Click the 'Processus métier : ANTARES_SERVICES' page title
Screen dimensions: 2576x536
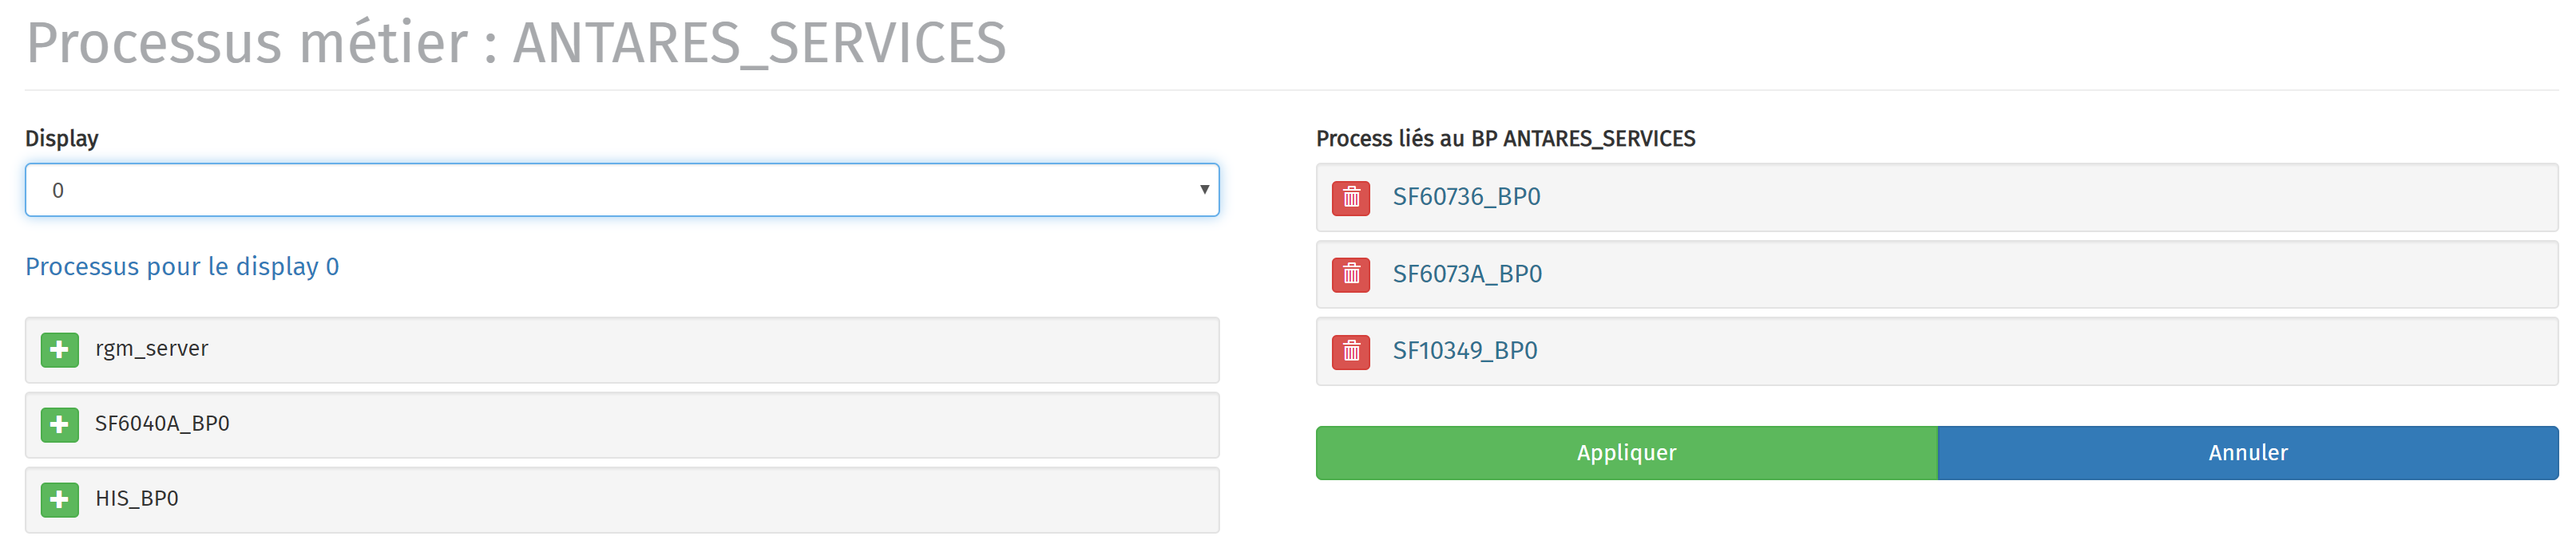tap(516, 43)
